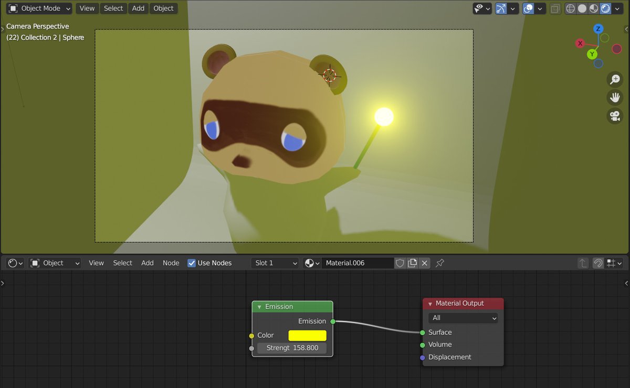Unlink Material.006 with the X icon

(425, 263)
